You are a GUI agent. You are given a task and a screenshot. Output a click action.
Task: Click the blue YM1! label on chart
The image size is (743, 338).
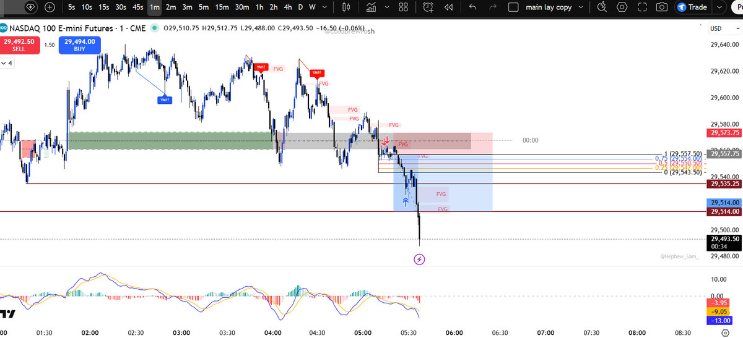[x=164, y=99]
